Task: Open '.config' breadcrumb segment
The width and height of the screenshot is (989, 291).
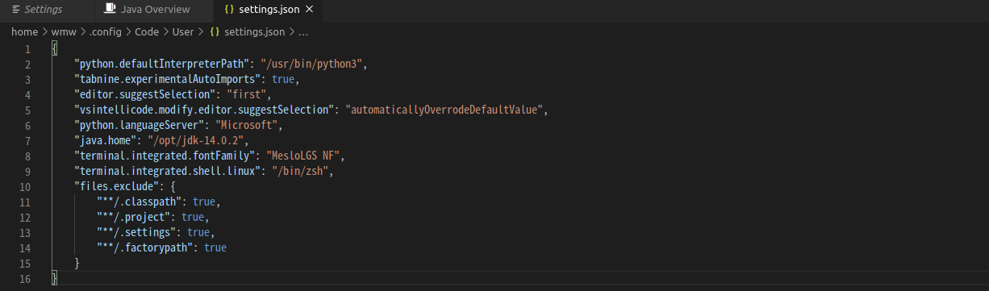Action: (106, 32)
